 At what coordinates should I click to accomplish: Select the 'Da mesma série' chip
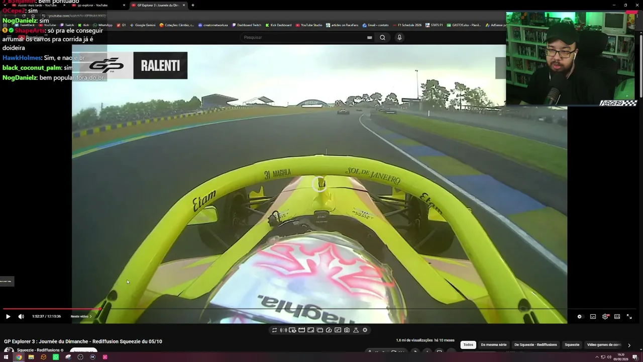(493, 345)
